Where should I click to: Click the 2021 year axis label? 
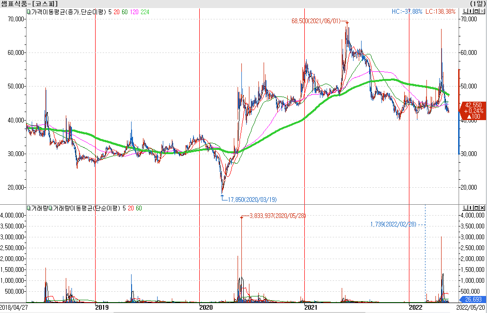[311, 307]
